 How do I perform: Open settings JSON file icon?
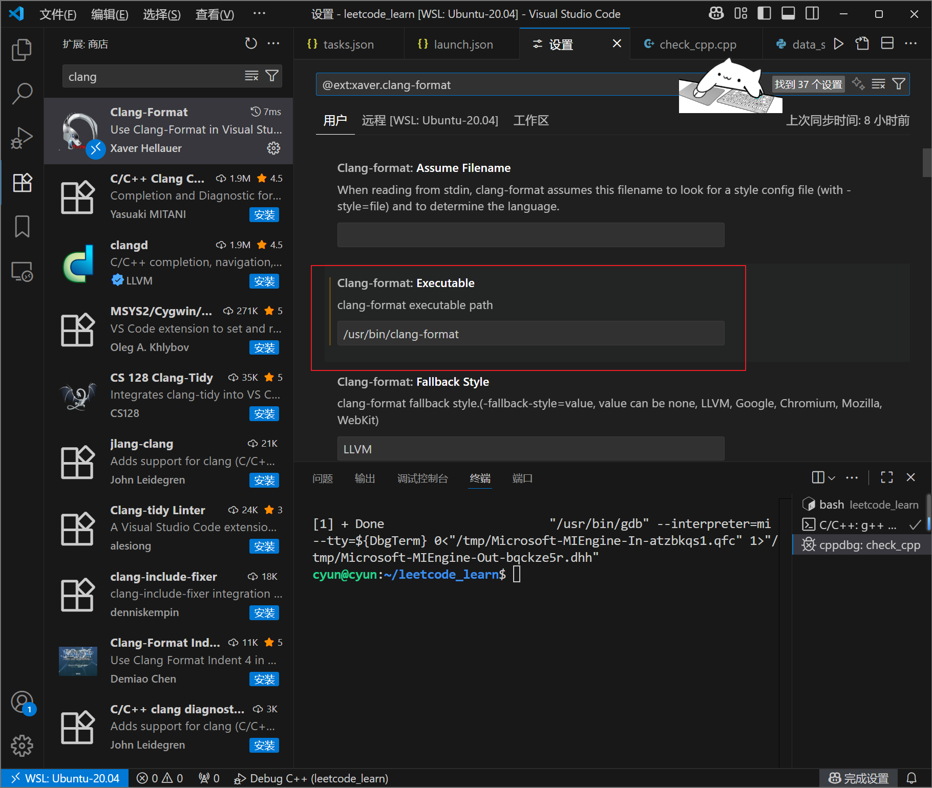tap(862, 44)
